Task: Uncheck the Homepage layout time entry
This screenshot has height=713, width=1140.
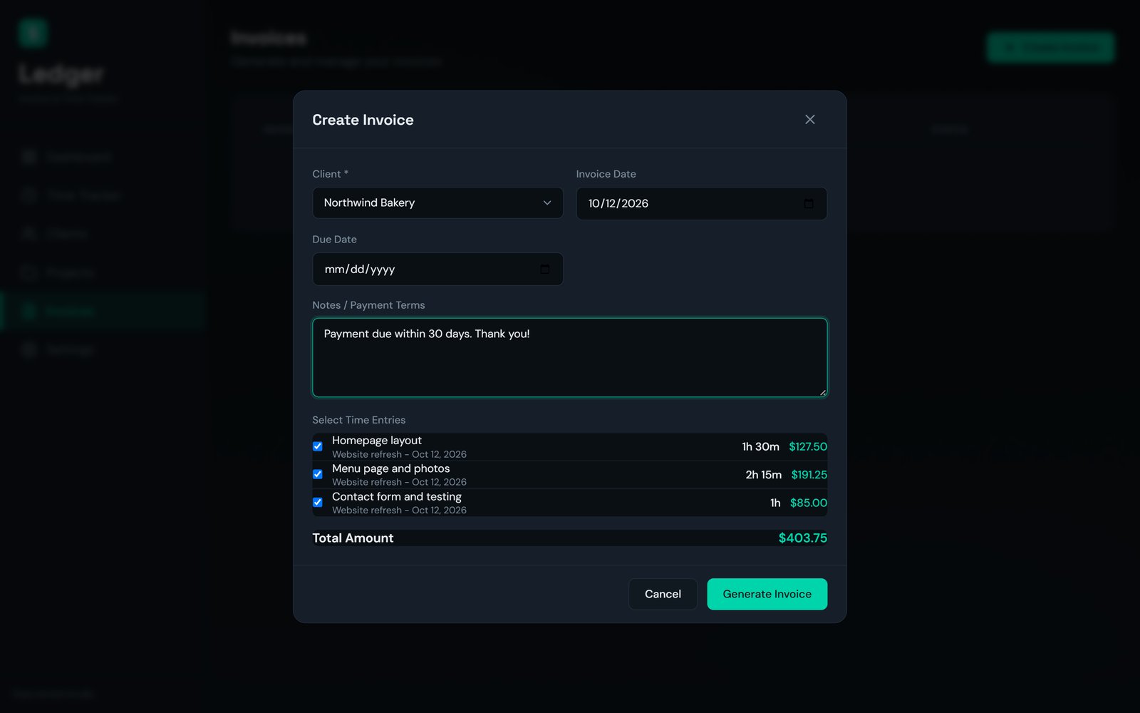Action: click(318, 446)
